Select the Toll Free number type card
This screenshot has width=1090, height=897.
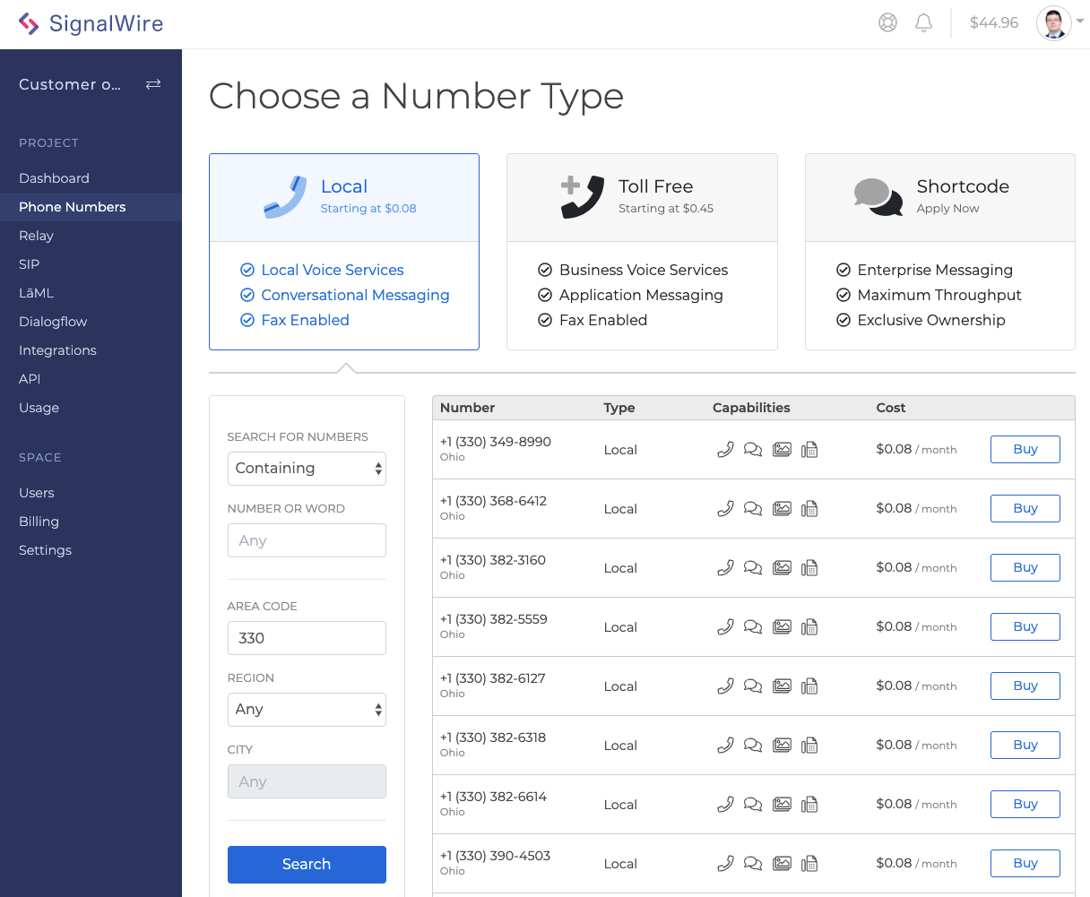[x=642, y=252]
